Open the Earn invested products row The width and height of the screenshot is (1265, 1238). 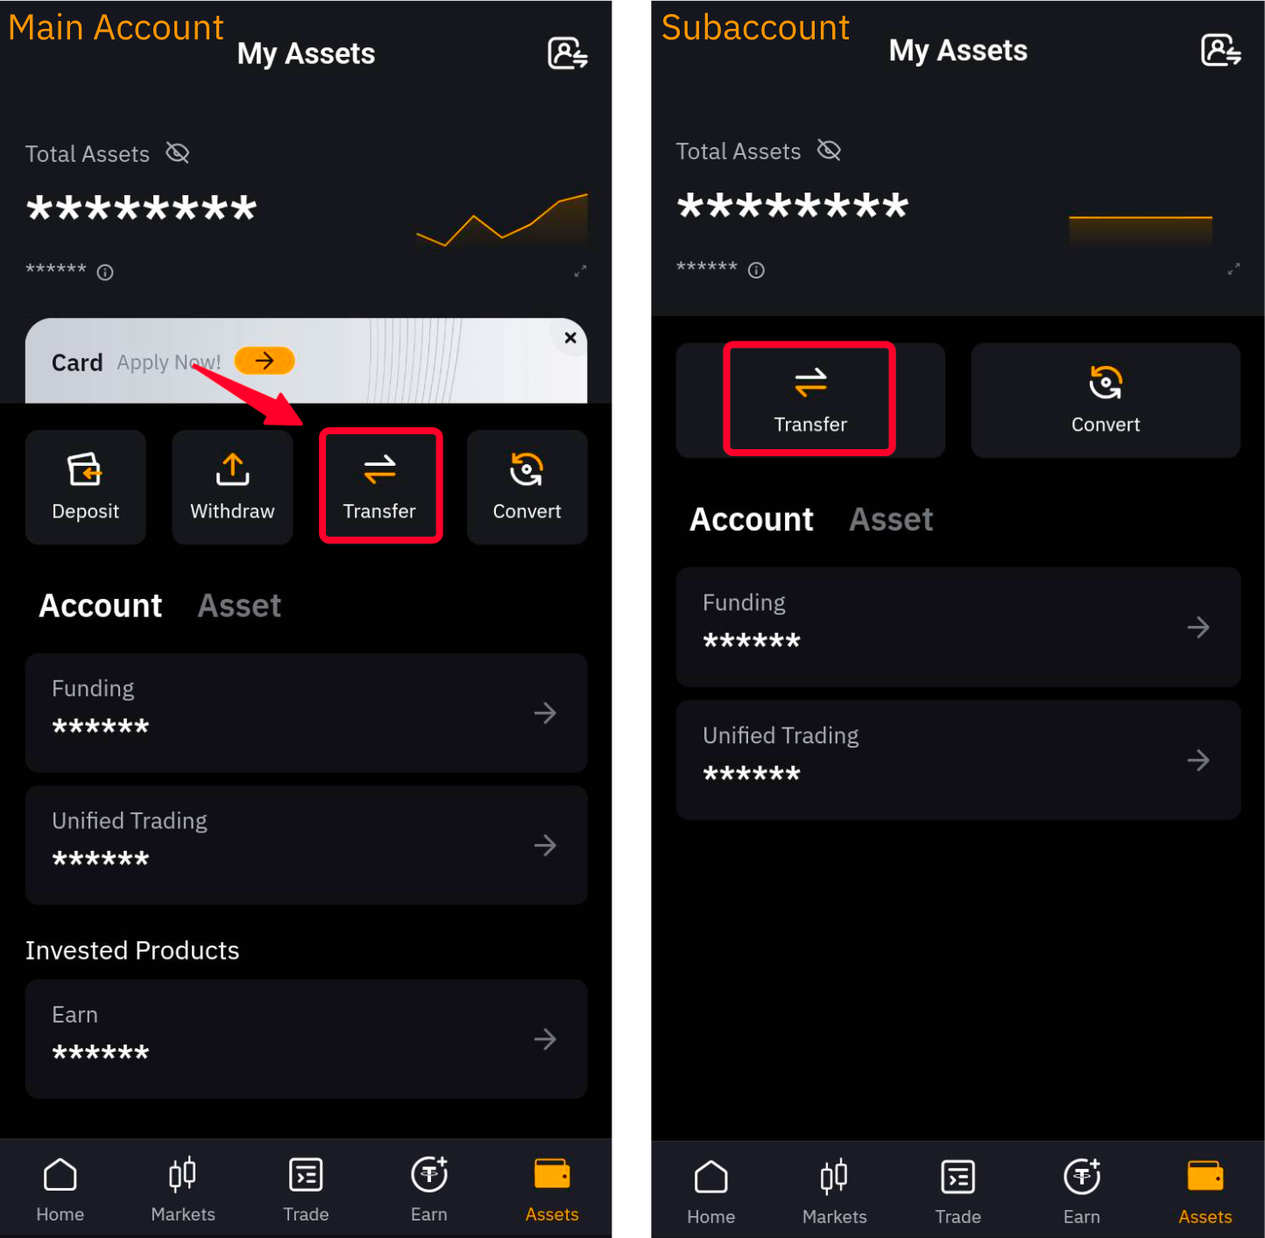(x=306, y=1038)
